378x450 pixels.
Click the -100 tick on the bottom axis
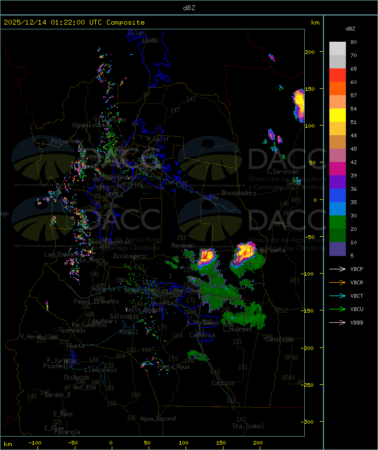[x=35, y=443]
